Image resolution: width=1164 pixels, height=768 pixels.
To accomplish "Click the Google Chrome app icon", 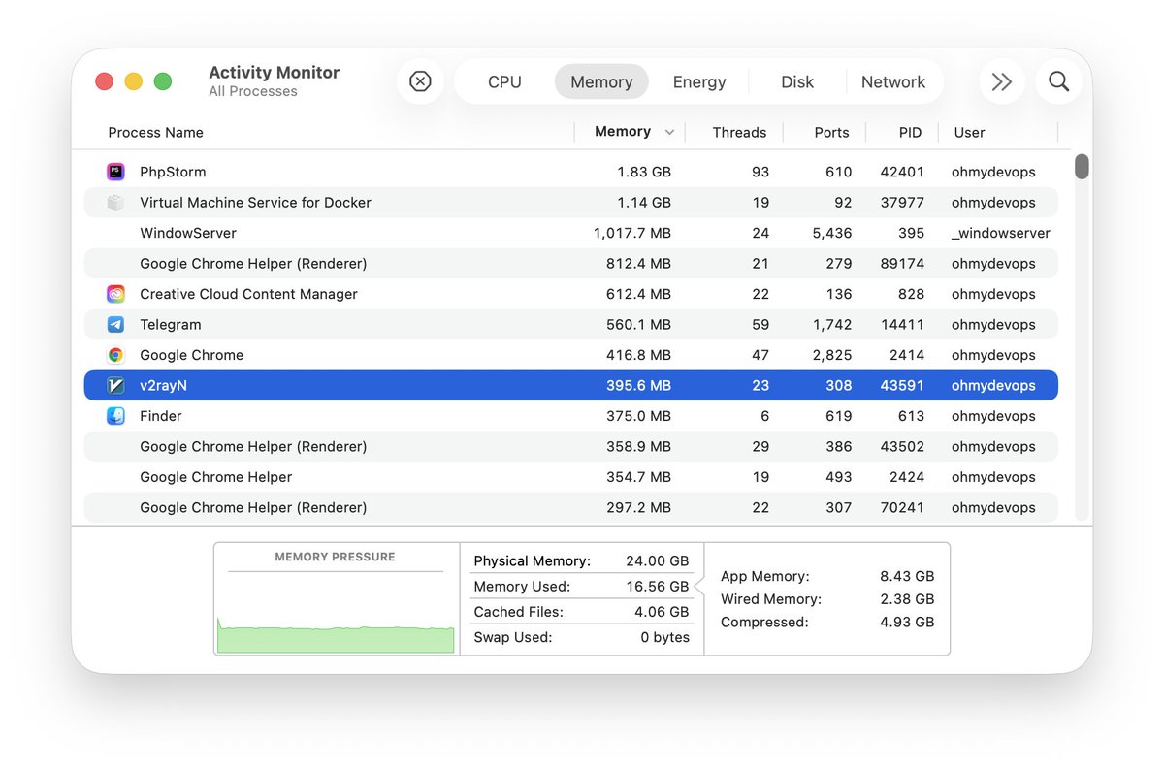I will [115, 355].
